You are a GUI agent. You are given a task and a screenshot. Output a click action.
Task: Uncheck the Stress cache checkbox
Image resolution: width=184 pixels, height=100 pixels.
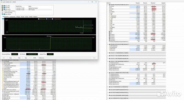tap(4, 9)
